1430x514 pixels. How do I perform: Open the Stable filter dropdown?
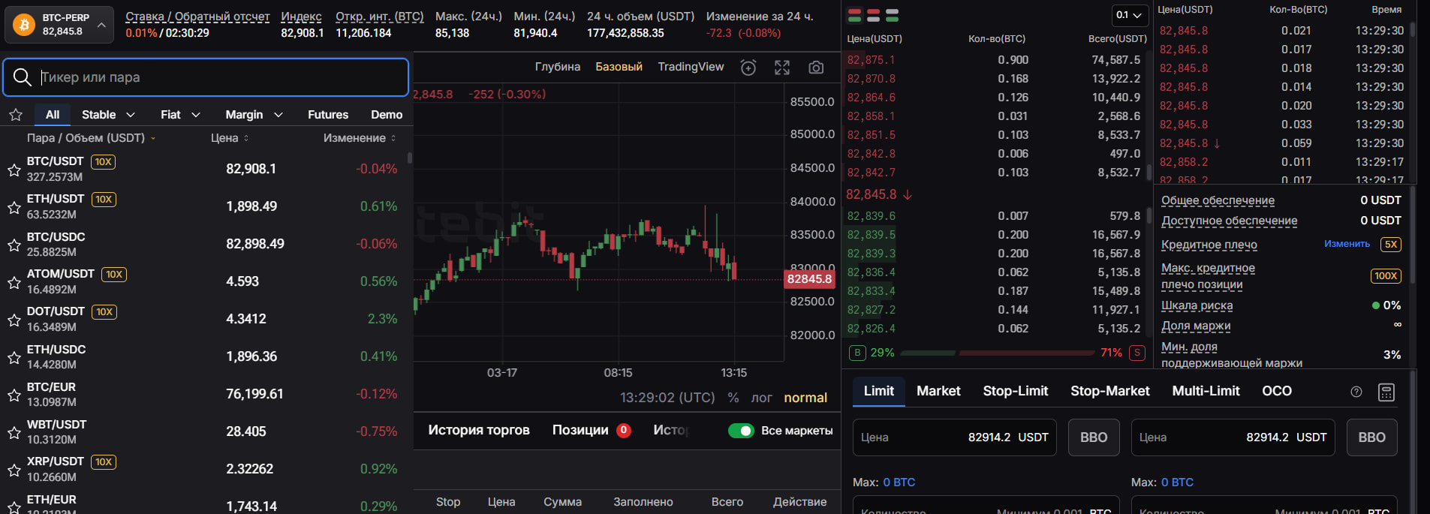point(109,115)
